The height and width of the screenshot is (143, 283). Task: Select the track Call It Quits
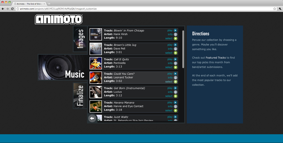click(x=171, y=67)
